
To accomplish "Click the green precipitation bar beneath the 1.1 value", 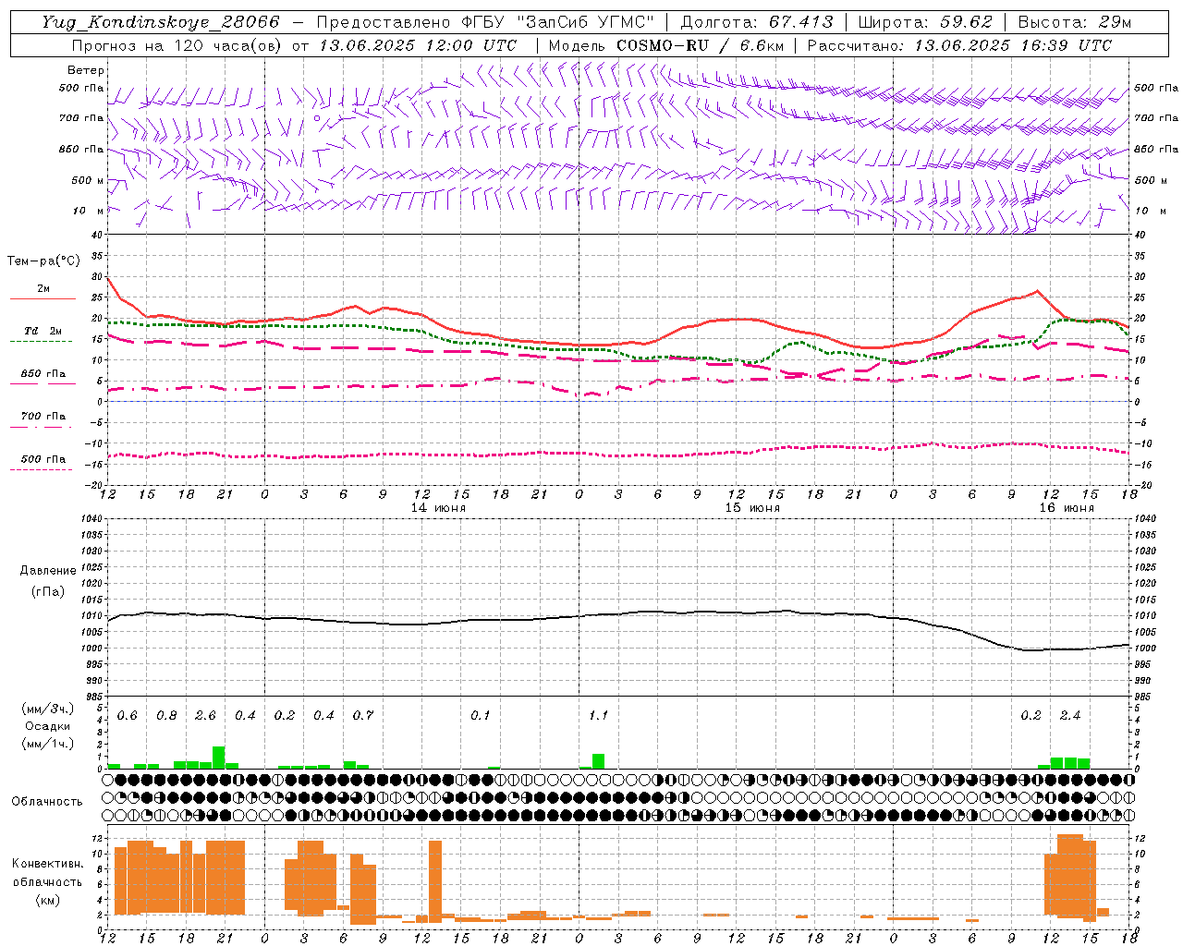I will (x=598, y=761).
